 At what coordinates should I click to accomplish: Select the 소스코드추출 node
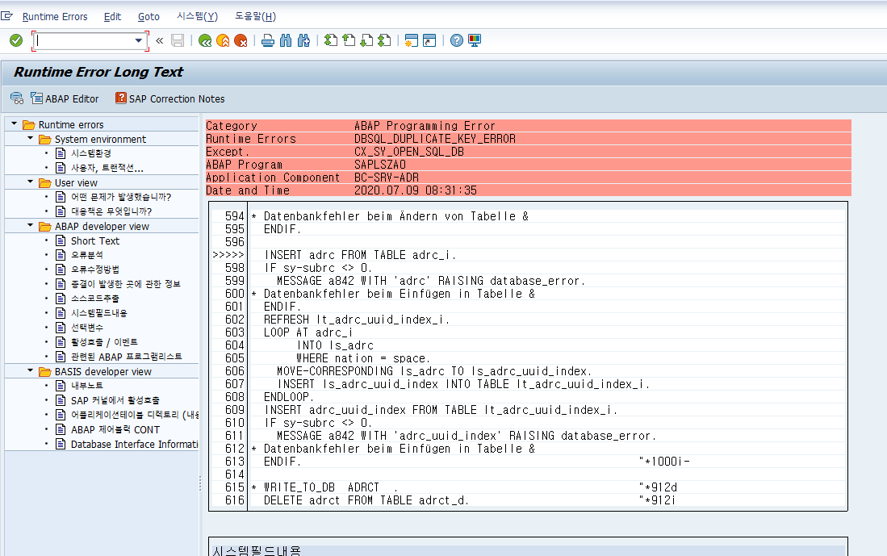pyautogui.click(x=95, y=299)
